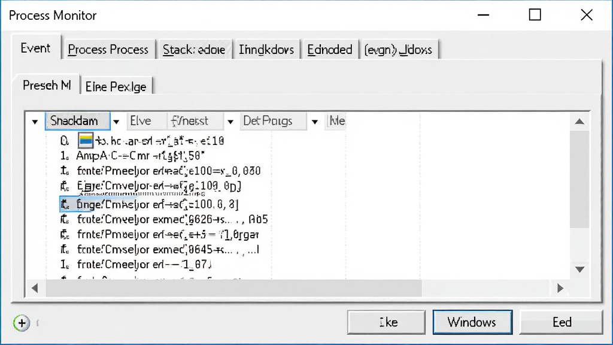Select the row ending with e100=x_0,030

[160, 171]
